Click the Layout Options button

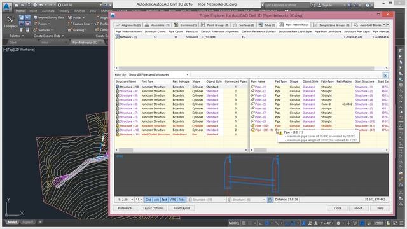pos(154,208)
